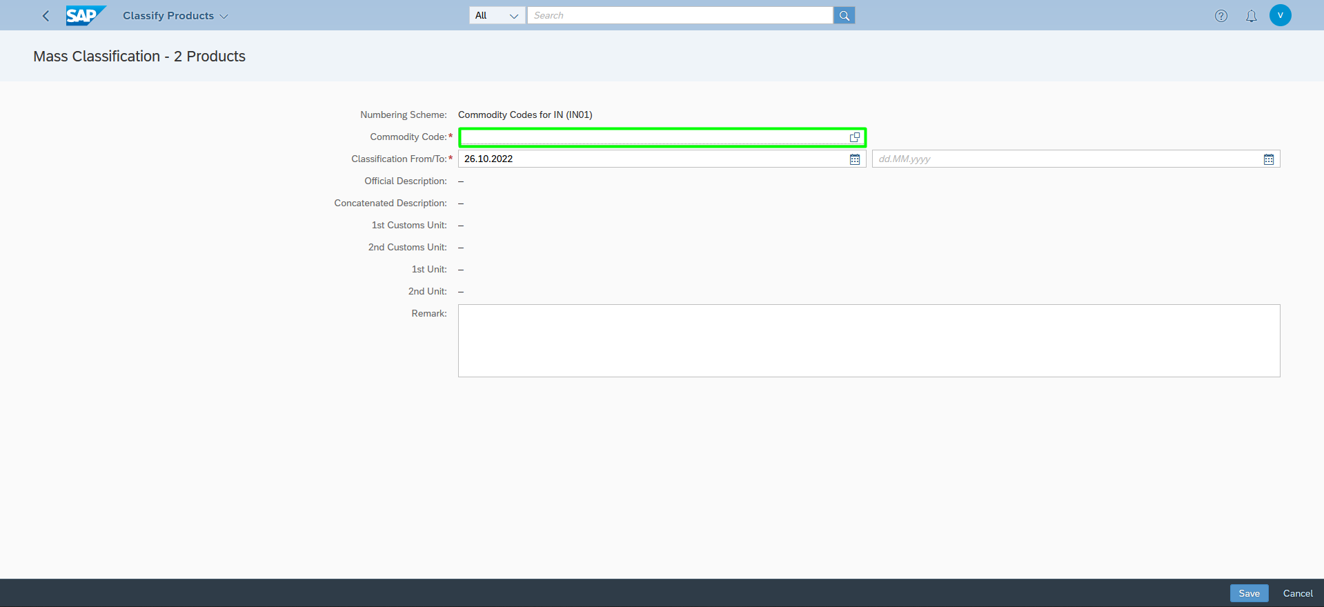Click the 'Concatenated Description:' label
The image size is (1324, 607).
(391, 203)
